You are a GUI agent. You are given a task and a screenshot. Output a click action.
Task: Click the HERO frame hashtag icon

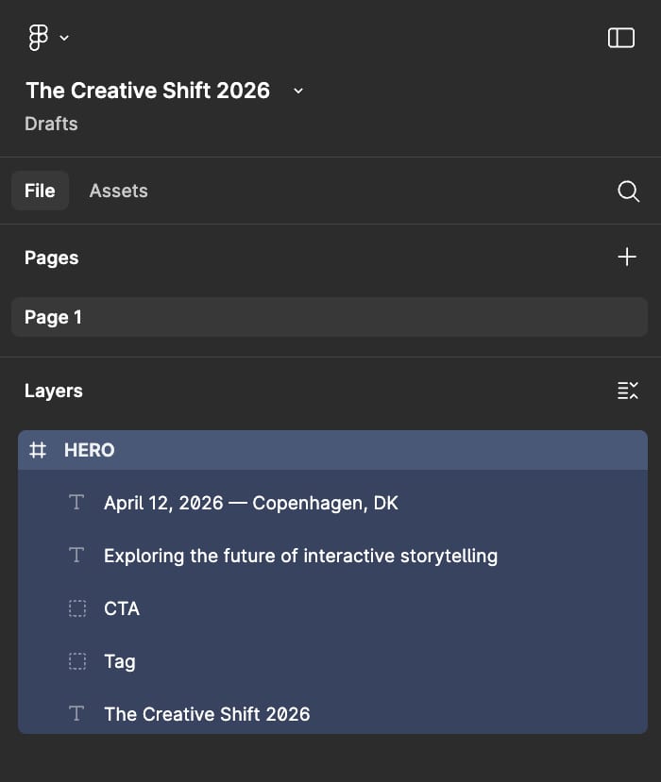coord(37,450)
